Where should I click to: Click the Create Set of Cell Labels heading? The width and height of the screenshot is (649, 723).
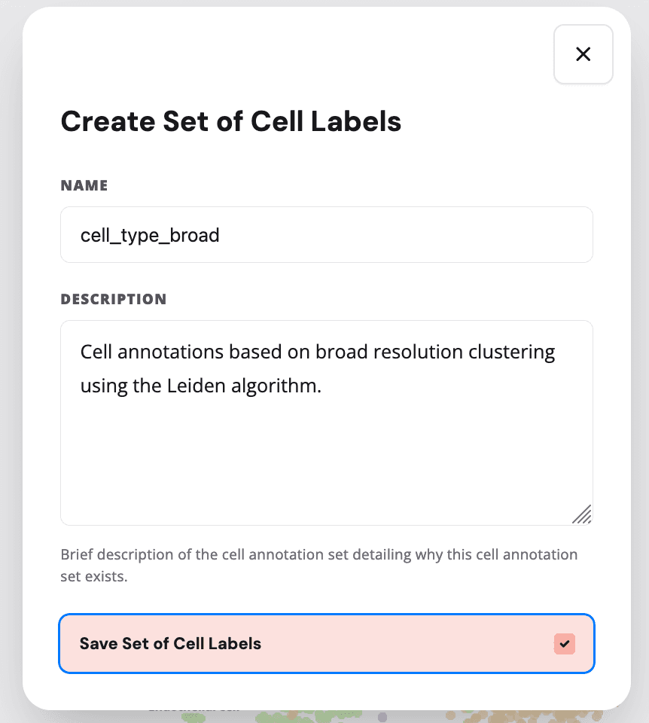point(231,121)
